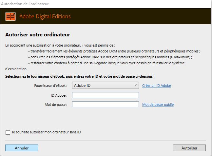Click the Mot de passe field label

coord(57,105)
